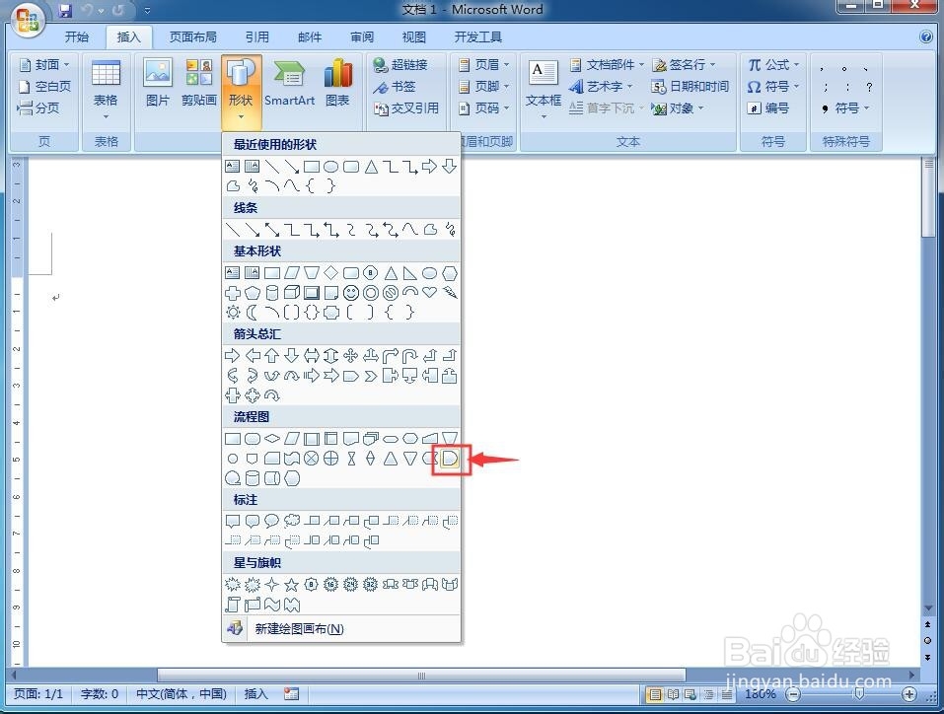Choose the flowchart Magnetic Disk shape
944x714 pixels.
coord(253,478)
